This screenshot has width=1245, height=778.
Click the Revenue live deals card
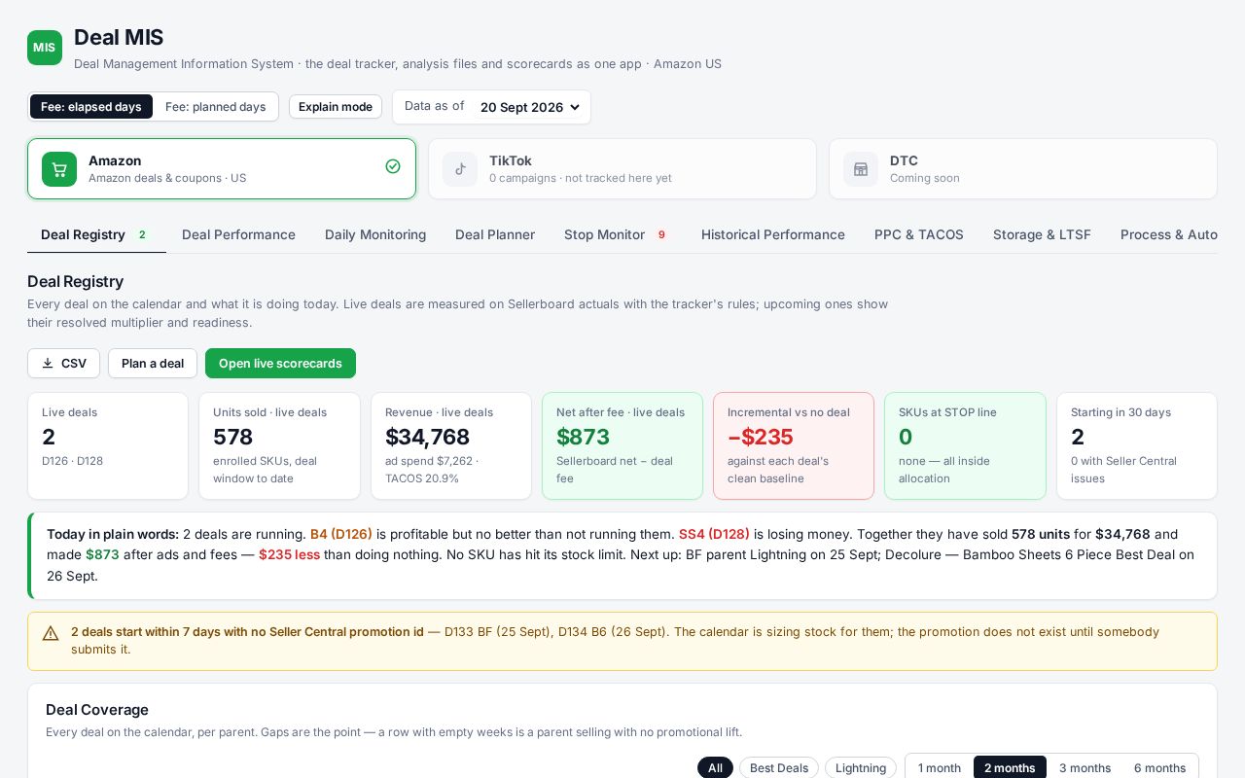pyautogui.click(x=451, y=446)
